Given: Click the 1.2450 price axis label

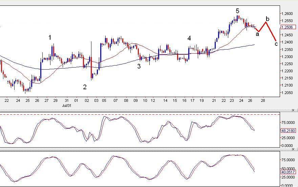Looking at the screenshot, I should pyautogui.click(x=287, y=35).
